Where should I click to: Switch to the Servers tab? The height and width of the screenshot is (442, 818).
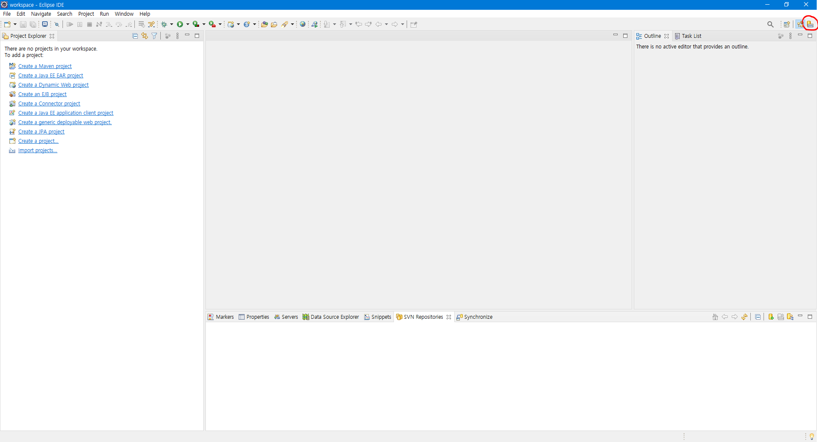pos(286,317)
